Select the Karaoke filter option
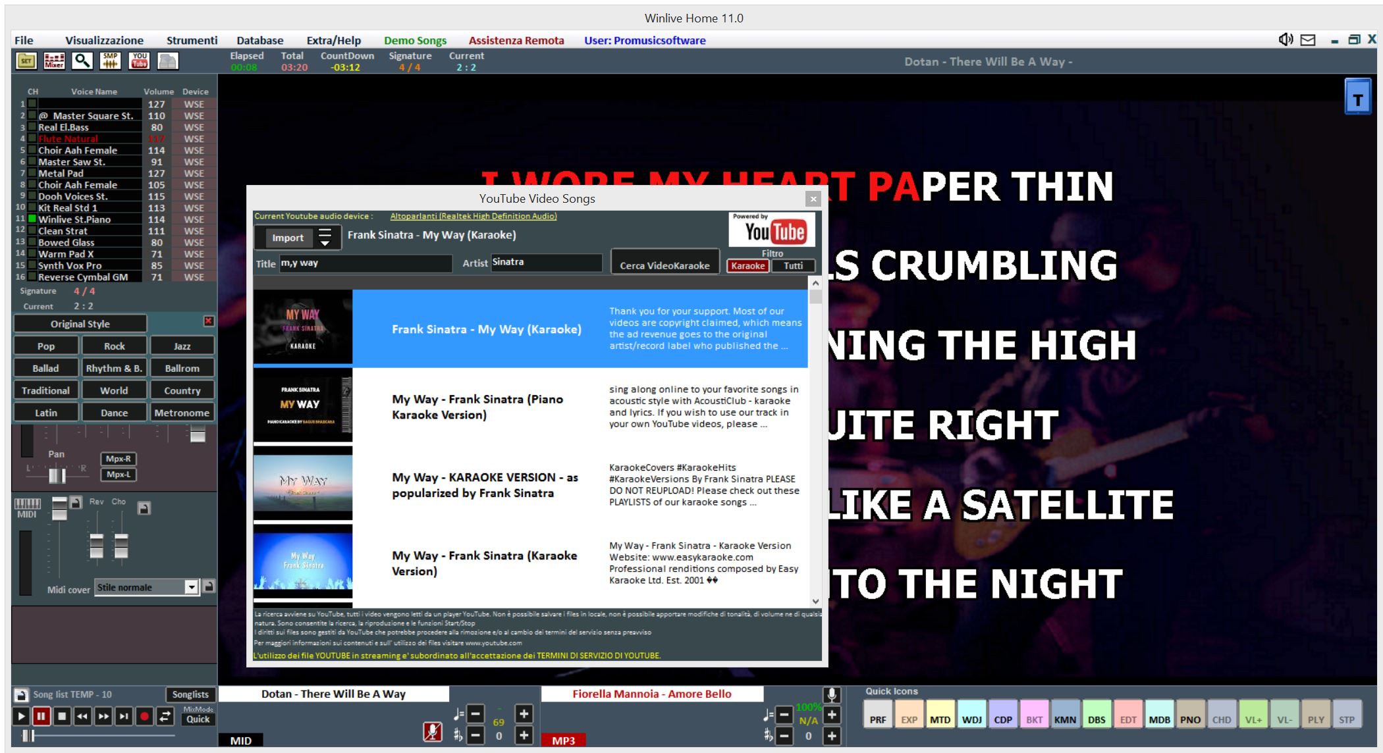 click(x=748, y=266)
